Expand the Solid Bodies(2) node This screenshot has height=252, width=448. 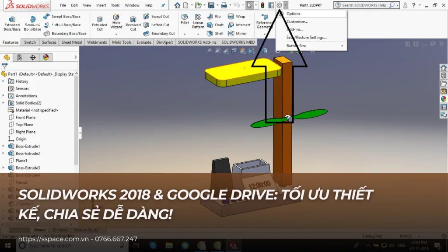point(3,103)
